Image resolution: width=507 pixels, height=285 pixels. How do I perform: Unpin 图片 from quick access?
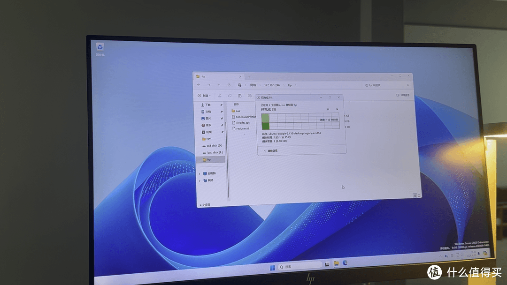(222, 119)
